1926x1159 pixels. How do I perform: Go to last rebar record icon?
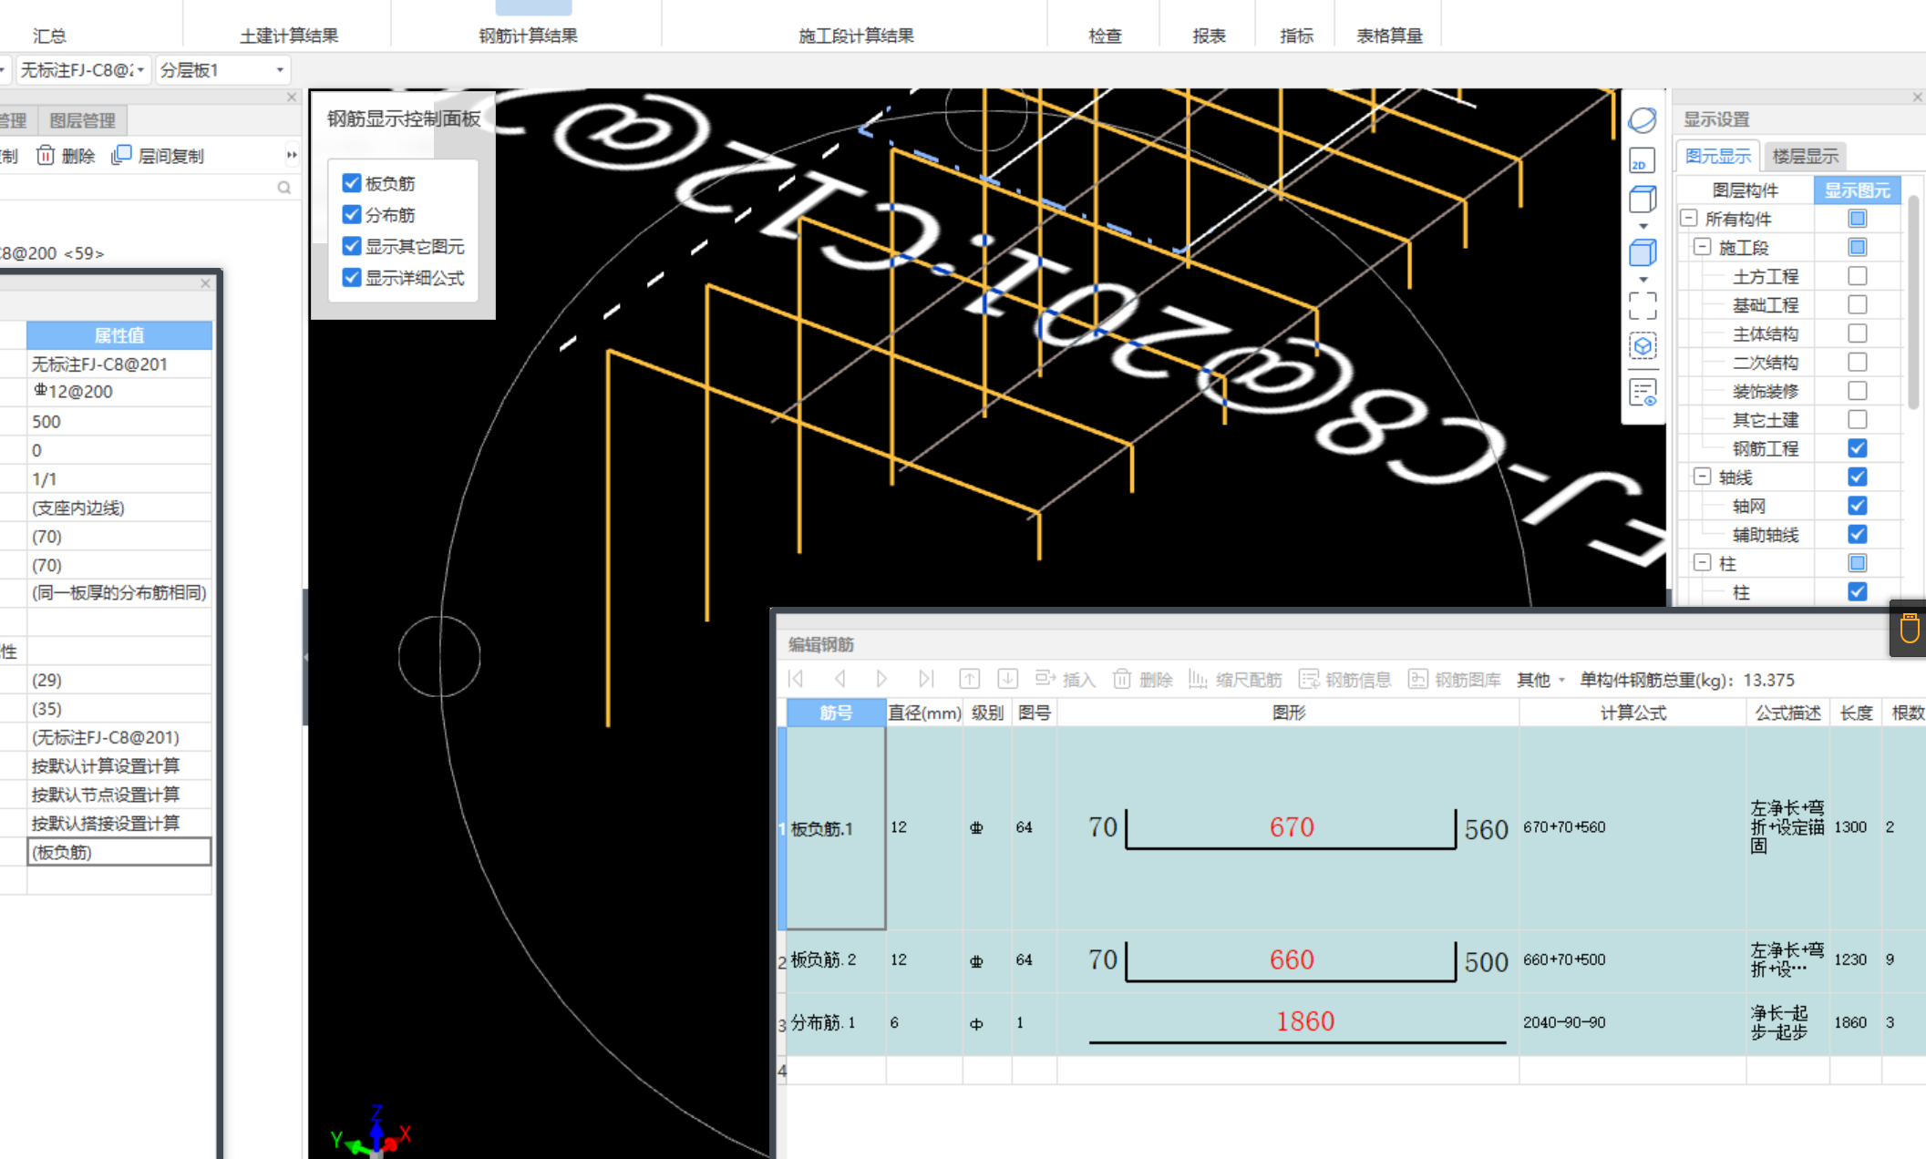(x=926, y=679)
